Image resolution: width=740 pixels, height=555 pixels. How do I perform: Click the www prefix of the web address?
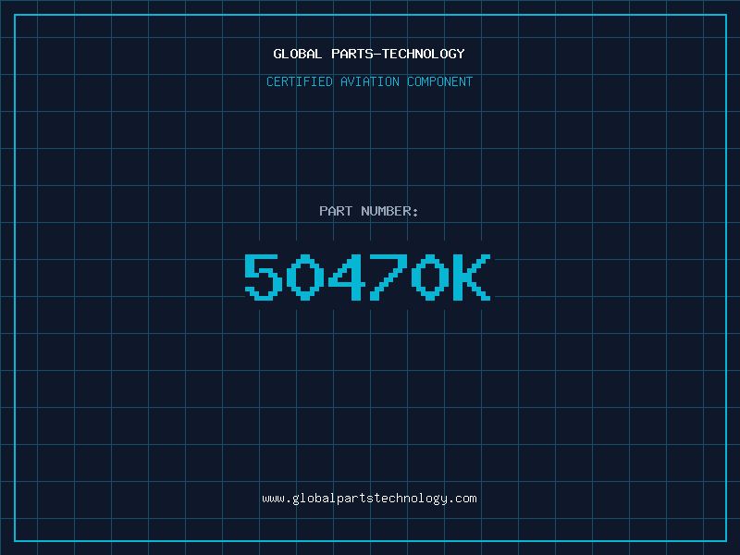coord(273,499)
